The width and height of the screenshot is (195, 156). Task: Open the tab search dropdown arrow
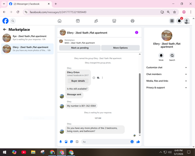pos(4,4)
